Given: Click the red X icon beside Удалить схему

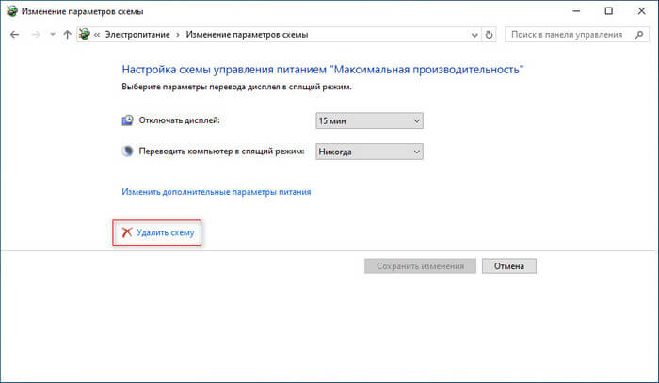Looking at the screenshot, I should [125, 231].
